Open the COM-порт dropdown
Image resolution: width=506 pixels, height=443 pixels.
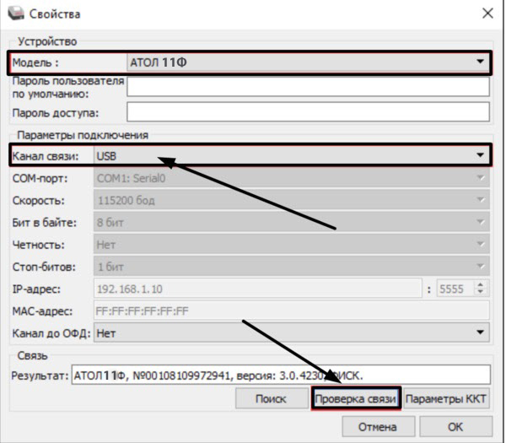click(x=290, y=178)
